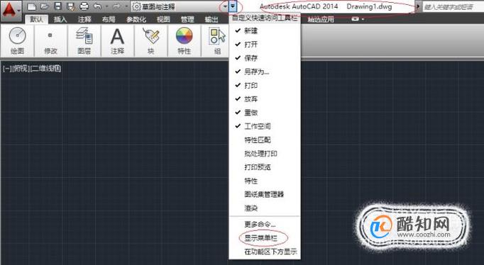Screen dimensions: 484x265
Task: Click the quick access toolbar customize arrow
Action: pos(233,6)
